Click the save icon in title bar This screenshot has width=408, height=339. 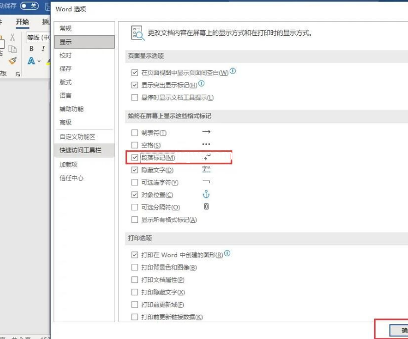pos(48,6)
